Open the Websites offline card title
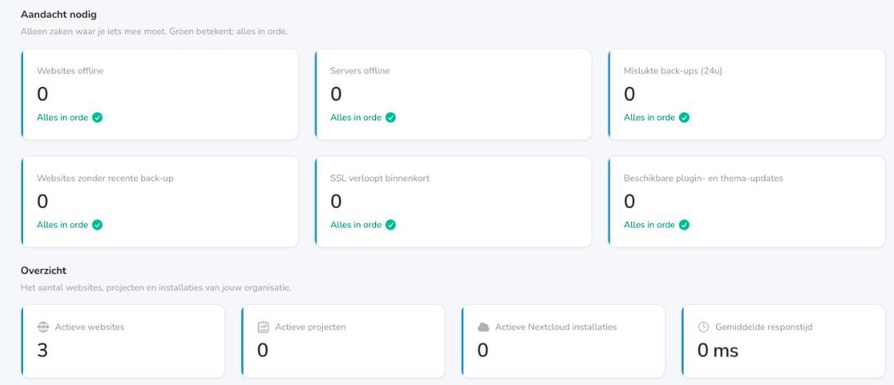This screenshot has width=894, height=385. click(70, 71)
